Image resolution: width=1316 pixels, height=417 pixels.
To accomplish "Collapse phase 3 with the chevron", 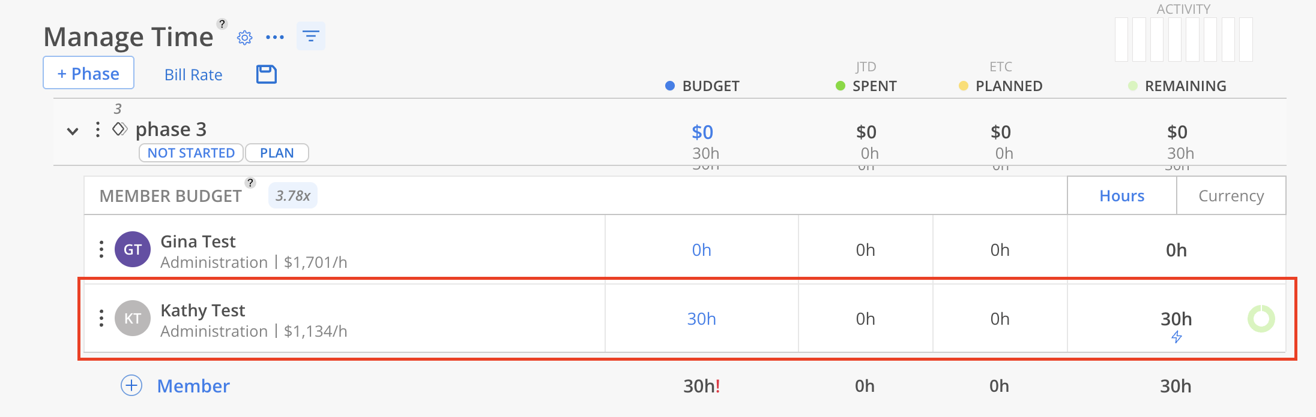I will pos(73,131).
